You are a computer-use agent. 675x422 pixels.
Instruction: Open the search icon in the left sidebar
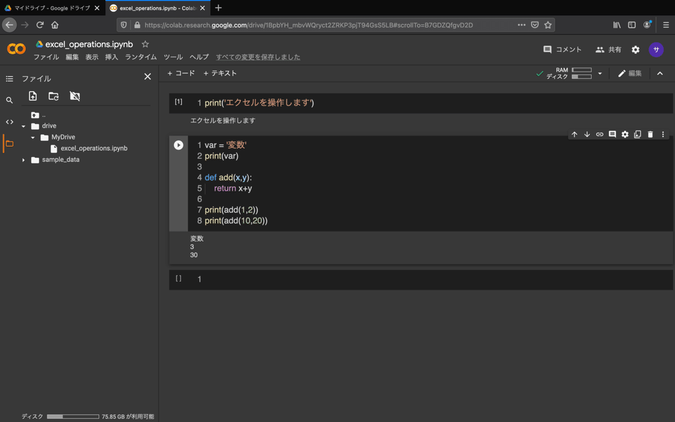[x=9, y=99]
